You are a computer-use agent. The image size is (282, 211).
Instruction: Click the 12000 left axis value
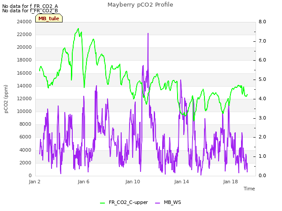point(24,98)
